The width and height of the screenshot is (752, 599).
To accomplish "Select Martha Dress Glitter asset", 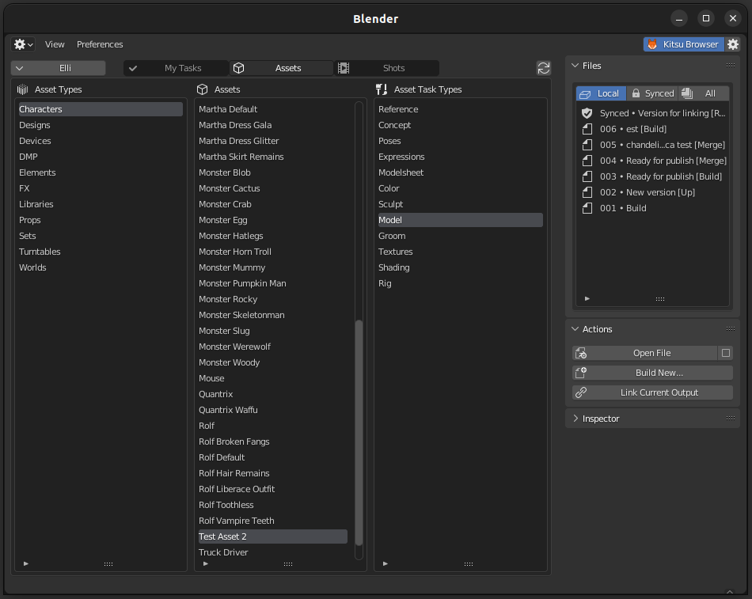I will click(x=273, y=141).
